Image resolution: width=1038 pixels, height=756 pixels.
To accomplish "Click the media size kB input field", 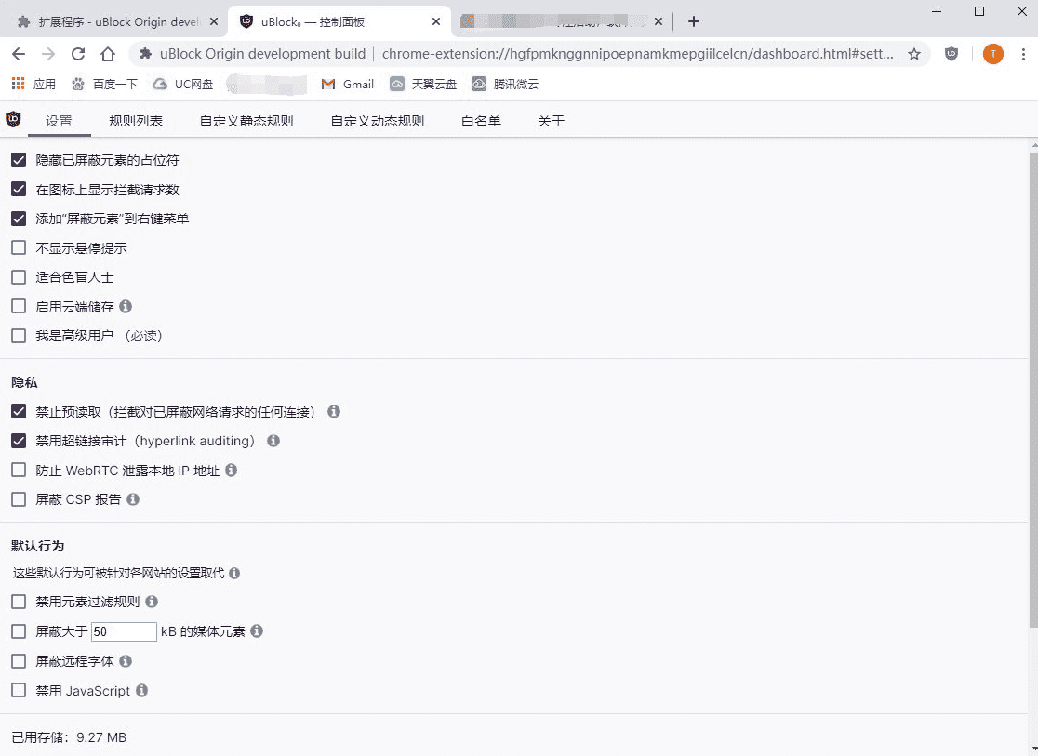I will pos(124,631).
